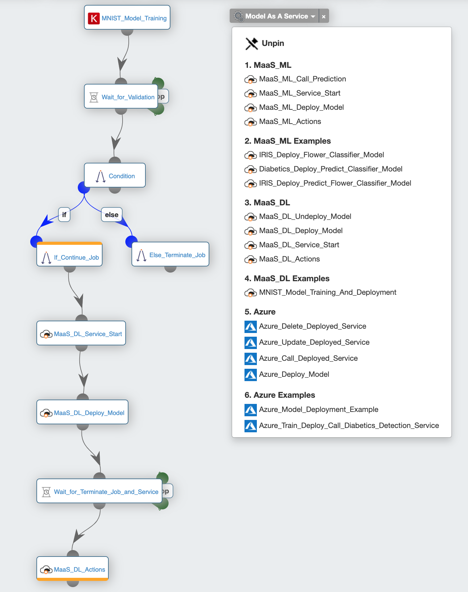Select the Wait_for_Validation task label
The image size is (468, 592).
[128, 97]
